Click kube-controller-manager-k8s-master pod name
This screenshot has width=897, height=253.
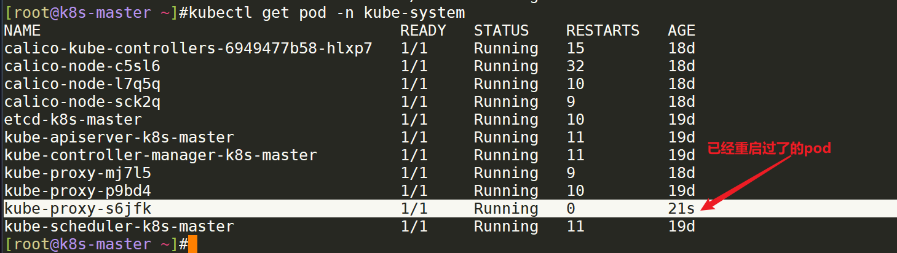[x=160, y=155]
